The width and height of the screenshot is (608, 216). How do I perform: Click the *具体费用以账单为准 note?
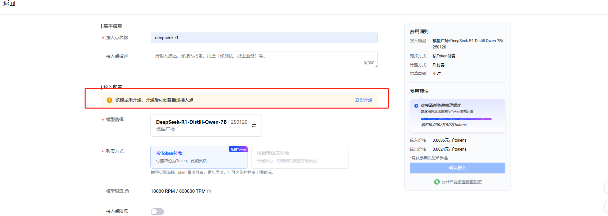point(429,158)
